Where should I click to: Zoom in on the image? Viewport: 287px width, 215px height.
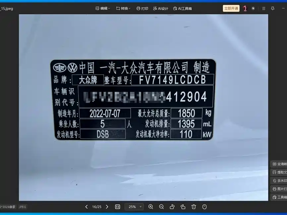click(x=151, y=207)
